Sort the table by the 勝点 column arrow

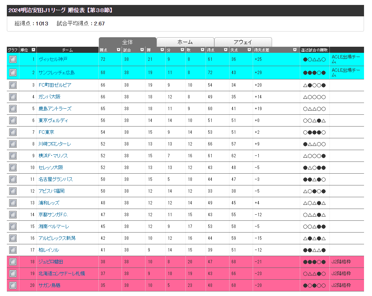click(119, 50)
